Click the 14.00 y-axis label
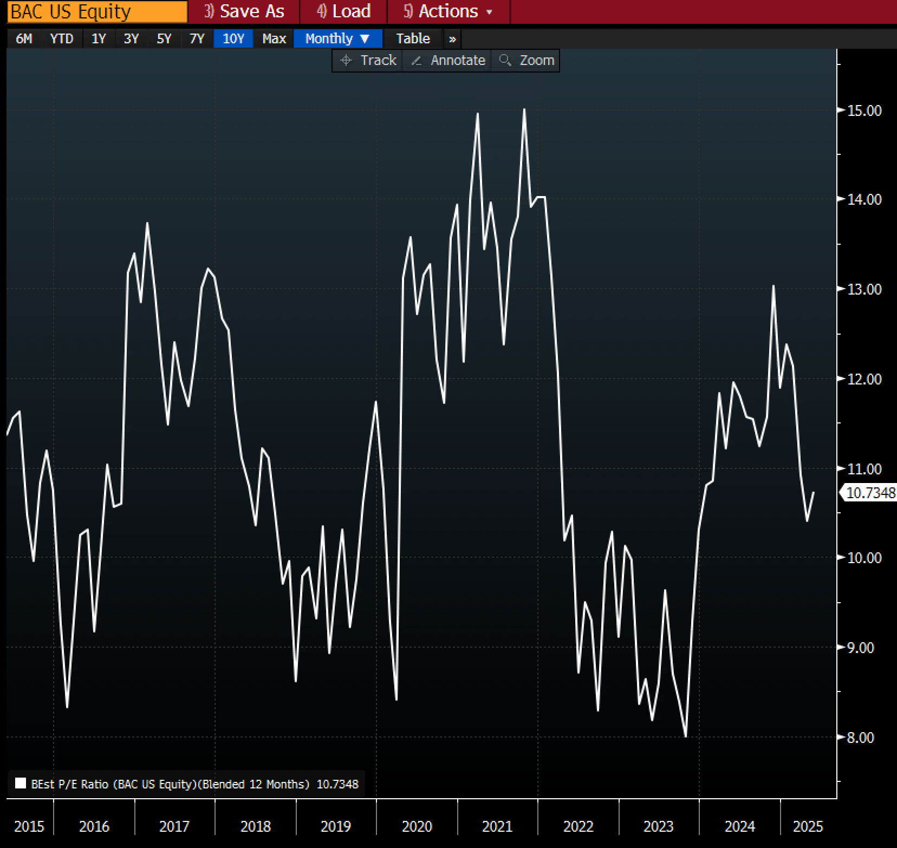897x848 pixels. coord(864,199)
